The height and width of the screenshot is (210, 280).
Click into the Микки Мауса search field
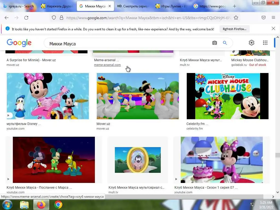pyautogui.click(x=129, y=43)
